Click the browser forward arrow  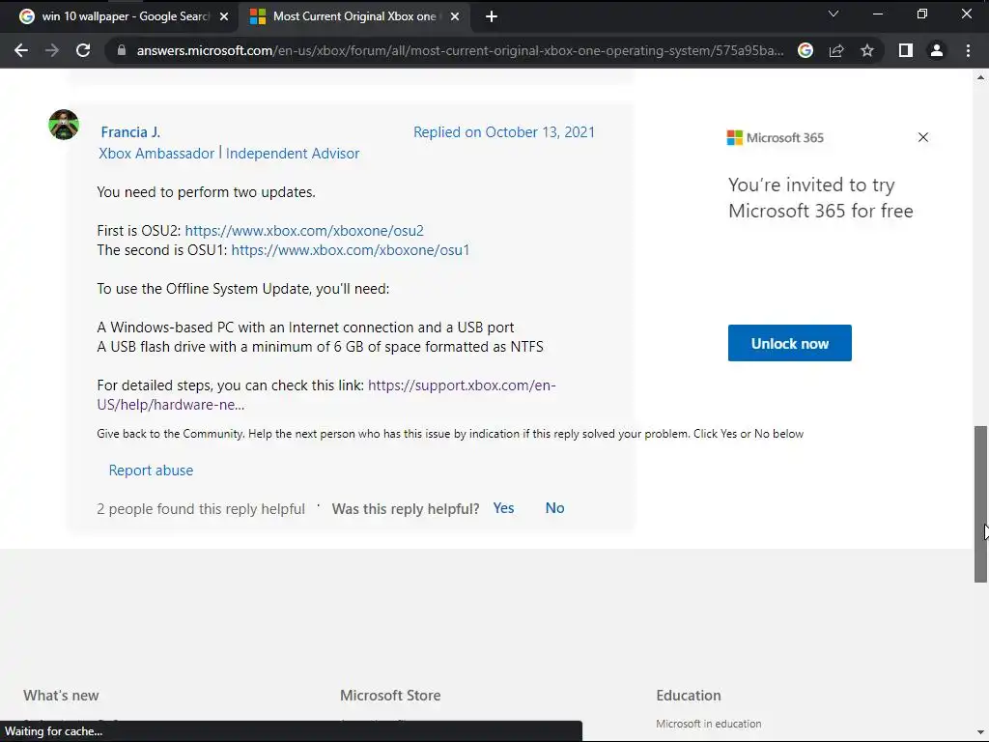coord(52,50)
